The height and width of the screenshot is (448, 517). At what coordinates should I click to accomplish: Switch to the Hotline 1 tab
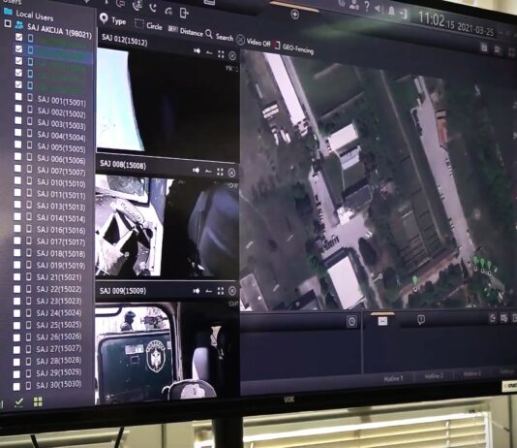pos(393,378)
